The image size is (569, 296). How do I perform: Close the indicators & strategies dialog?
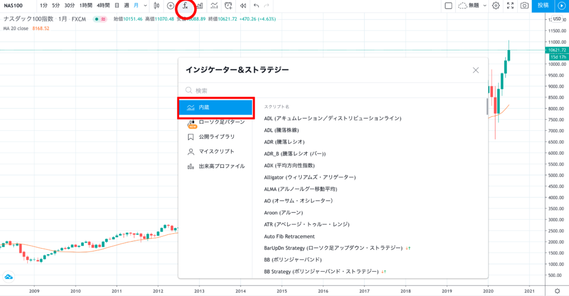476,70
